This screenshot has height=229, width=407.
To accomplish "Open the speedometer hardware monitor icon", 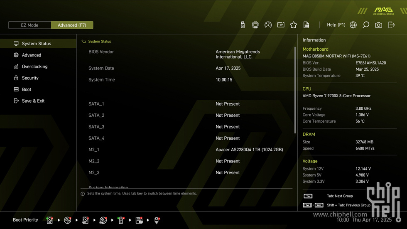I will 268,25.
